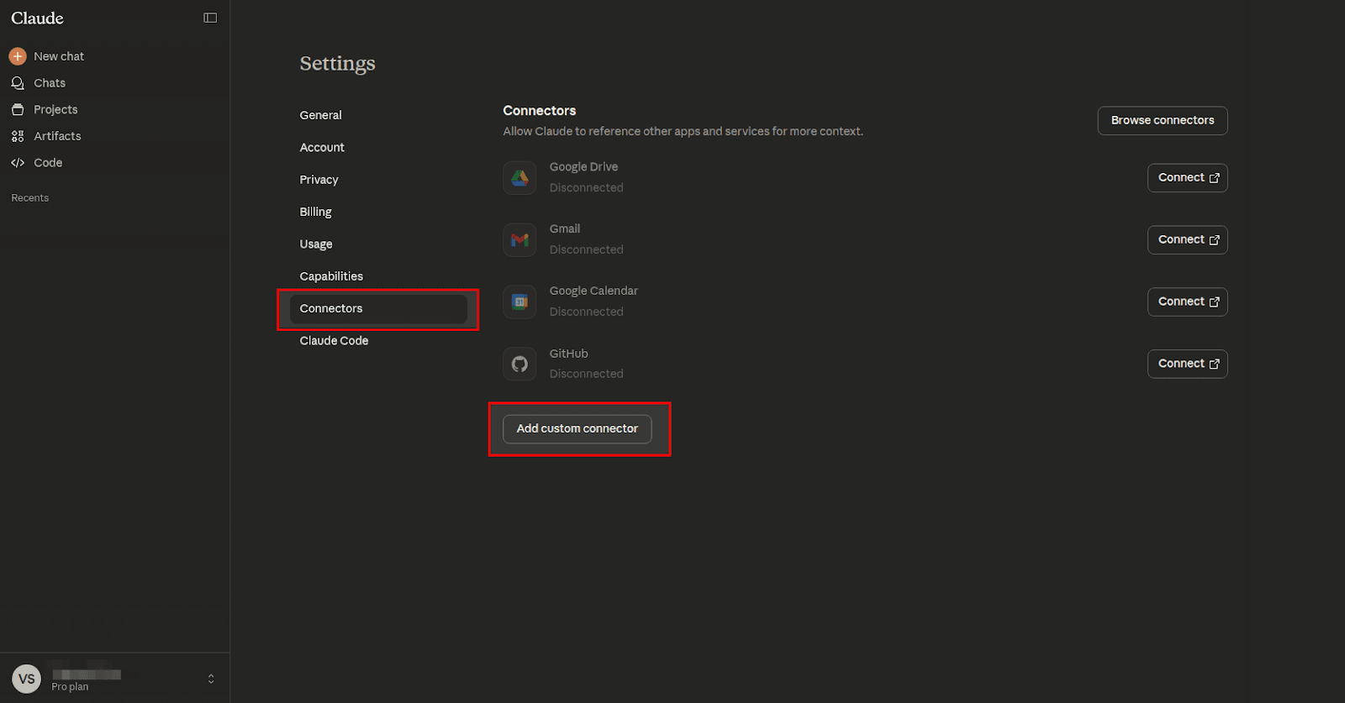Open the Privacy settings tab
This screenshot has height=703, width=1345.
click(x=319, y=180)
